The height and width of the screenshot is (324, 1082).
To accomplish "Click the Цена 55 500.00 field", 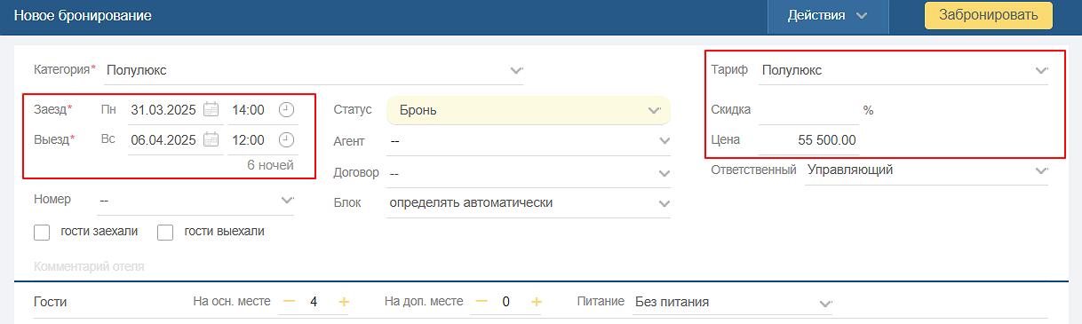I will click(808, 140).
